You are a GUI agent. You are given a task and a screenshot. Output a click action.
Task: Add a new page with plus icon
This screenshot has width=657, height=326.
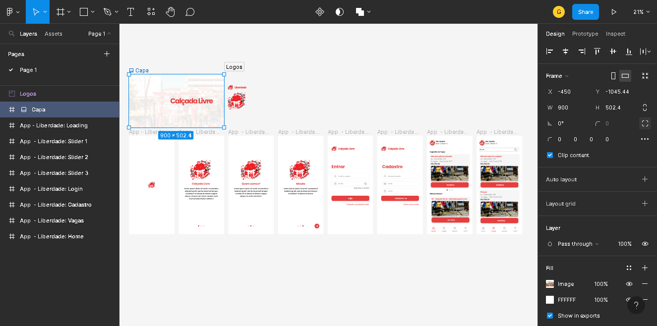pyautogui.click(x=107, y=54)
